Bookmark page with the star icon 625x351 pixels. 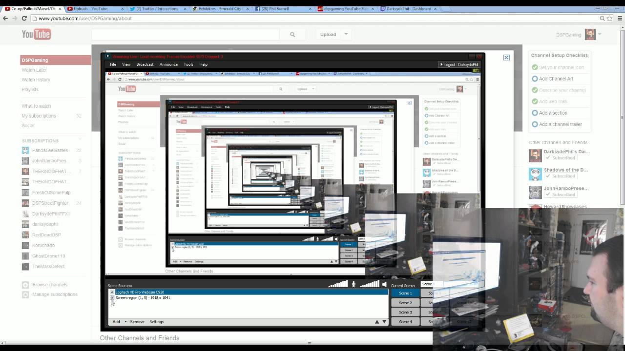pos(609,19)
